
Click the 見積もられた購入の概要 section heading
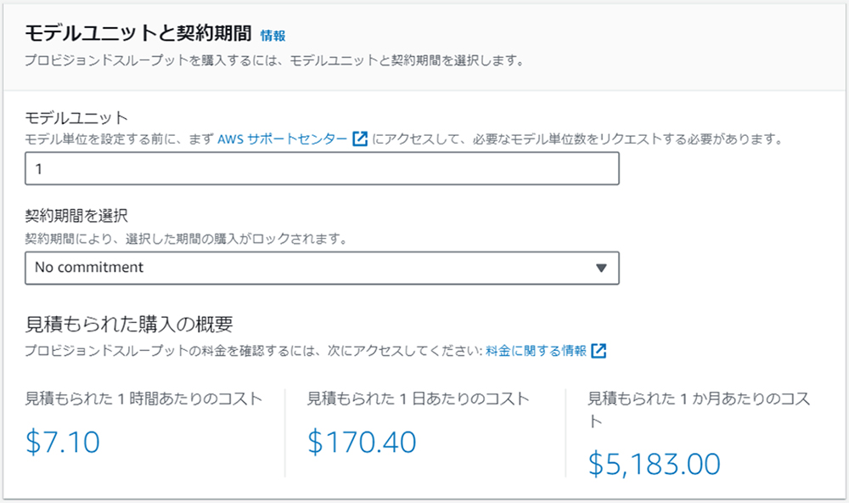click(x=129, y=324)
